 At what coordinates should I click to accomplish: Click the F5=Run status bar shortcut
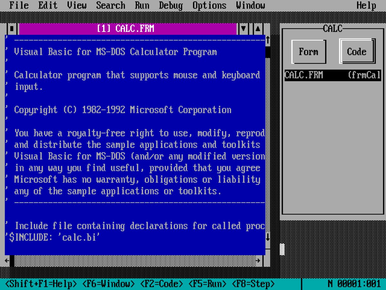click(x=207, y=284)
